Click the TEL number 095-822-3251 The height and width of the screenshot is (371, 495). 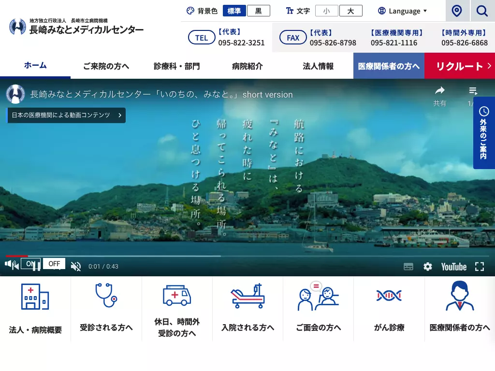[242, 43]
